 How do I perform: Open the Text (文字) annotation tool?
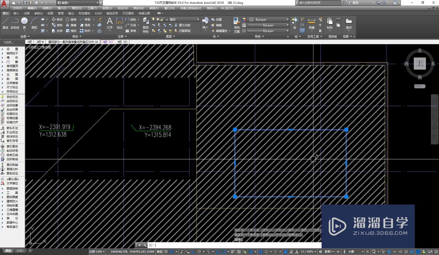click(x=110, y=23)
